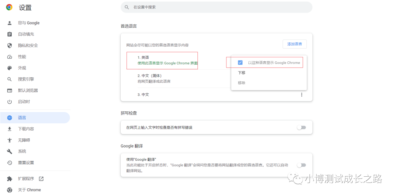Click the download icon for 下载内容
This screenshot has height=196, width=395.
pyautogui.click(x=10, y=129)
